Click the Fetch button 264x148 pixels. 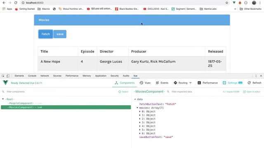[46, 34]
